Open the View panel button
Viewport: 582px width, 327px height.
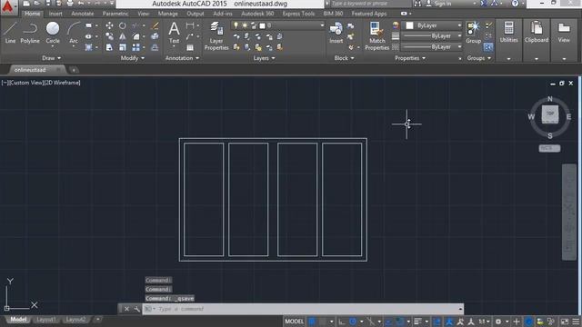(x=564, y=33)
